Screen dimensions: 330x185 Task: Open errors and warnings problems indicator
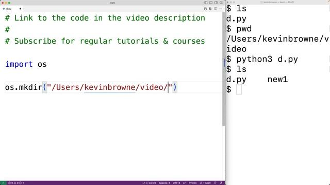point(16,183)
